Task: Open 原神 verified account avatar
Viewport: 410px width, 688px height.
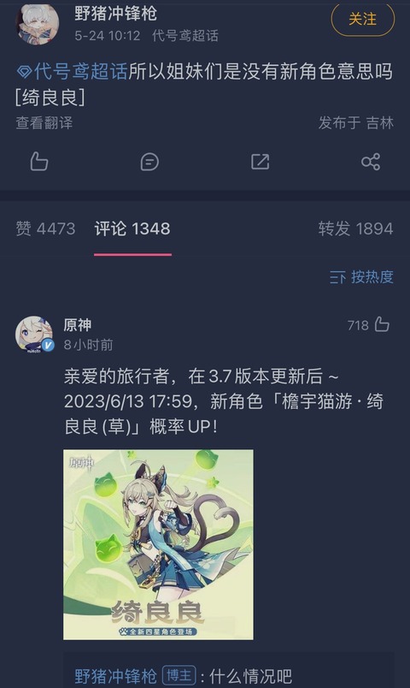Action: [x=35, y=334]
